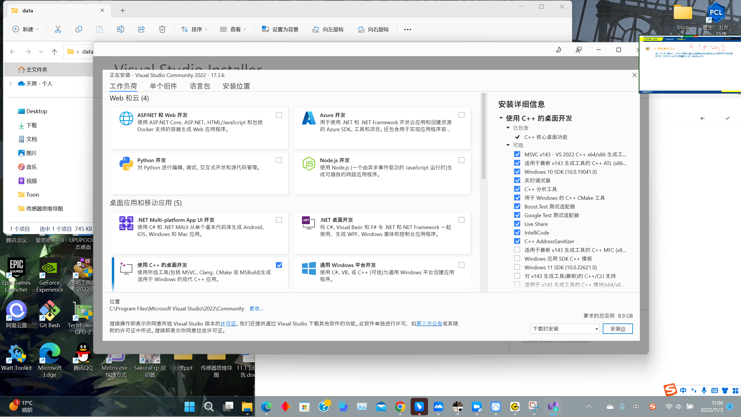
Task: Open the '下载时安装' install mode dropdown
Action: click(x=565, y=329)
